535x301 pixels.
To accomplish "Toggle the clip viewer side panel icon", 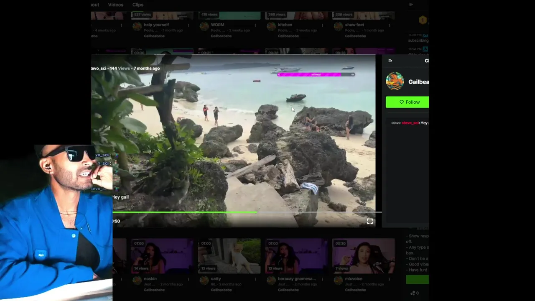I will tap(390, 61).
